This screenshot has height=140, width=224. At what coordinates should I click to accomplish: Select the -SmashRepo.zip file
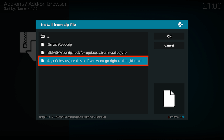(x=93, y=45)
